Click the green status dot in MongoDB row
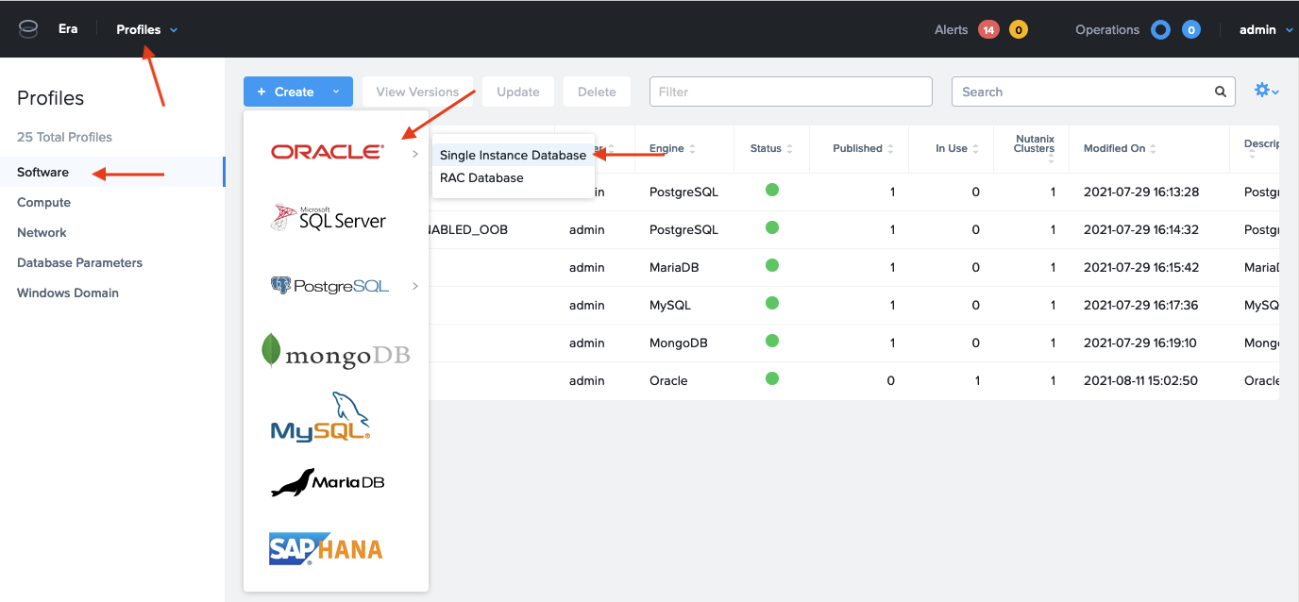The image size is (1299, 602). click(772, 342)
